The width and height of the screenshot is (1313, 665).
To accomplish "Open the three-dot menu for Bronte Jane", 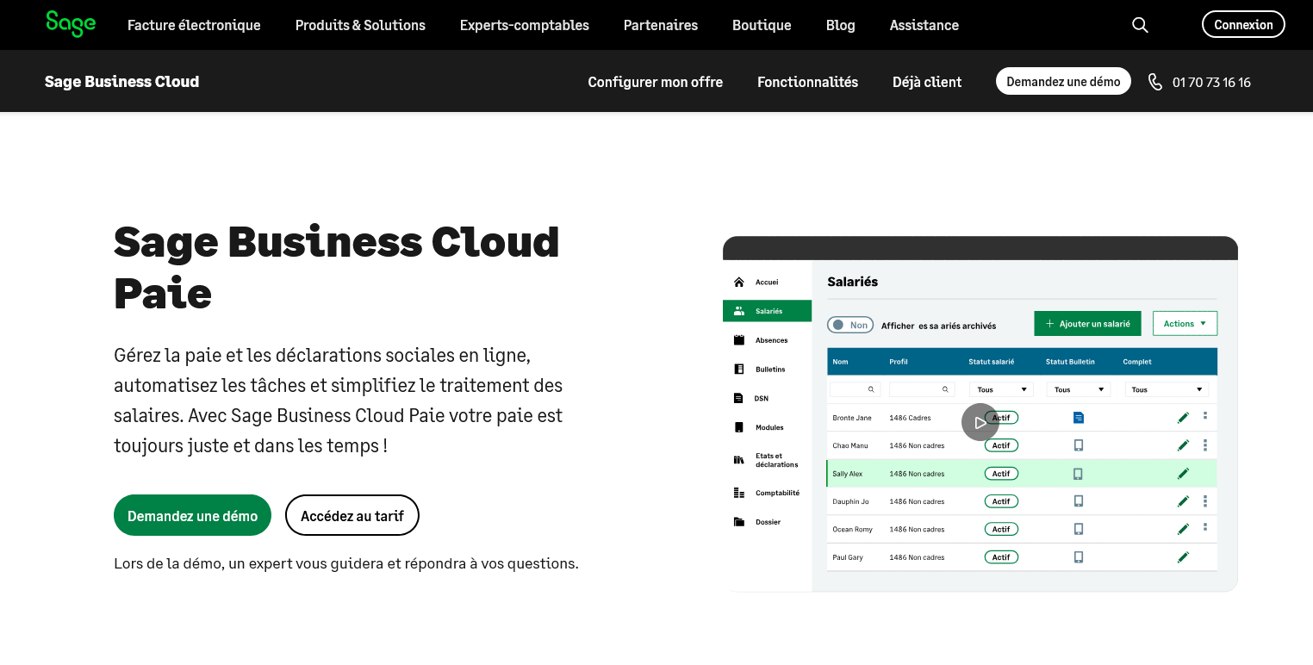I will 1204,417.
